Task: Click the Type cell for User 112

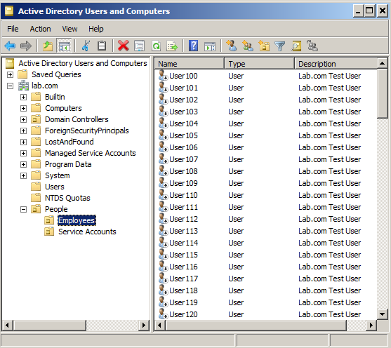Action: click(x=236, y=219)
